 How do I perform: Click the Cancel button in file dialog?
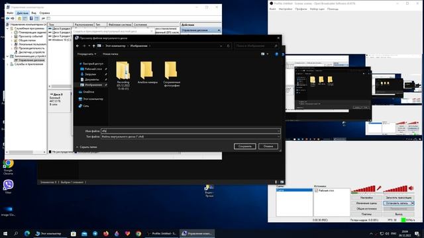point(268,146)
